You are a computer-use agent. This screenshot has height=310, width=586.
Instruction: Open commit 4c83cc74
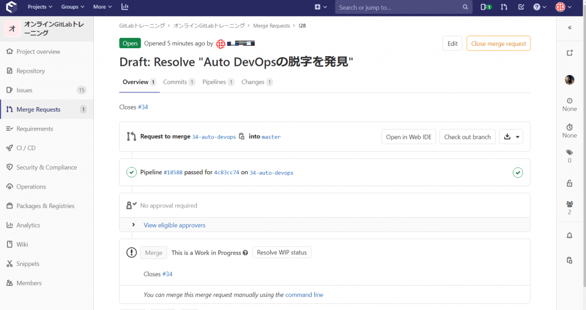227,172
